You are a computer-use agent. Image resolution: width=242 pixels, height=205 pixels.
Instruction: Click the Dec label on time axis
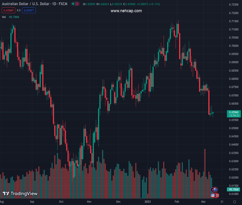[118, 202]
